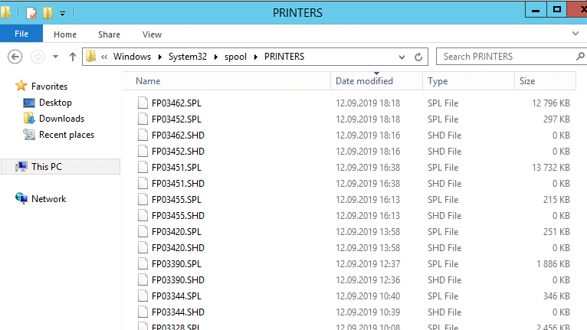Image resolution: width=587 pixels, height=330 pixels.
Task: Navigate to System32 in the address path
Action: pos(188,57)
